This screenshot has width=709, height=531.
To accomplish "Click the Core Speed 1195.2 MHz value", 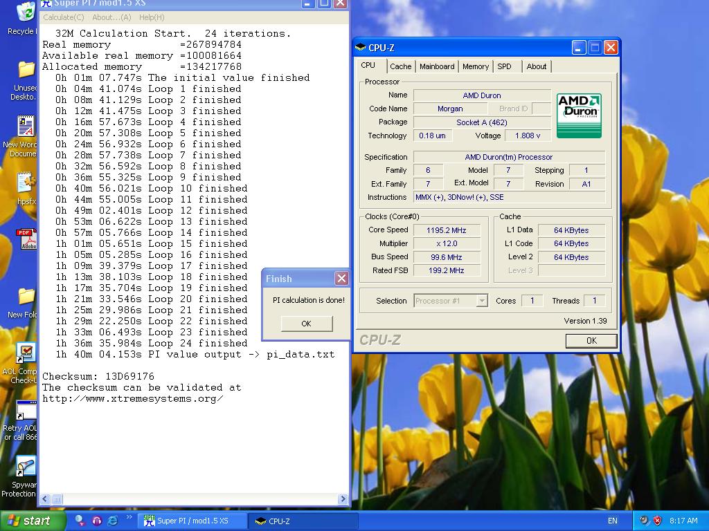I will (x=447, y=230).
